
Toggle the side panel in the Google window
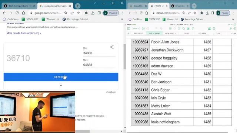[x=99, y=13]
